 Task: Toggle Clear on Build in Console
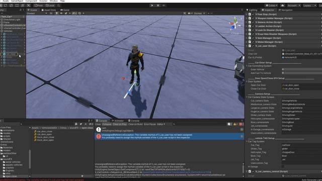click(x=135, y=124)
